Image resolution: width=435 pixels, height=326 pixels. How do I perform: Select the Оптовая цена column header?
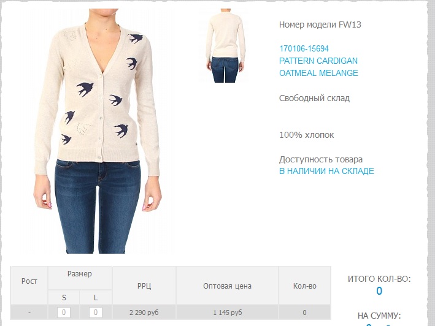point(227,285)
